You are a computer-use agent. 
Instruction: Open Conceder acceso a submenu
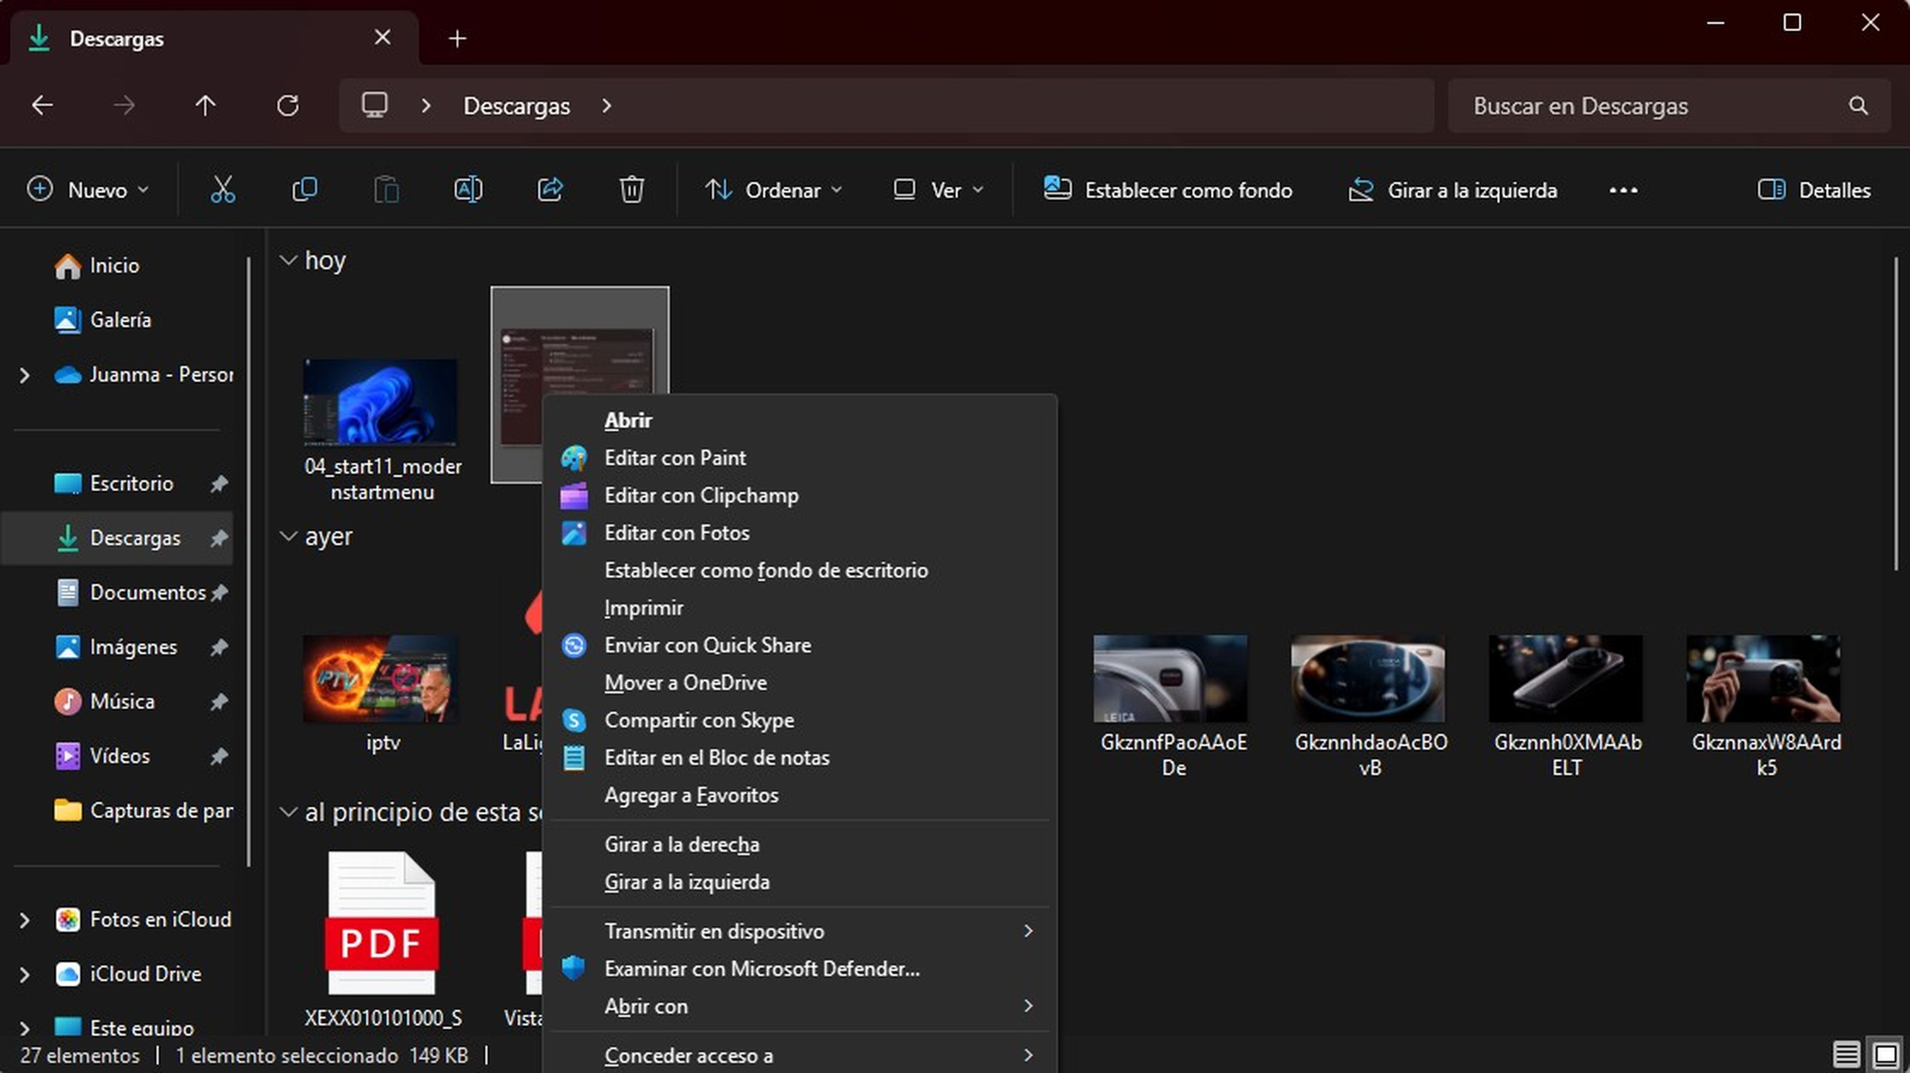coord(799,1055)
